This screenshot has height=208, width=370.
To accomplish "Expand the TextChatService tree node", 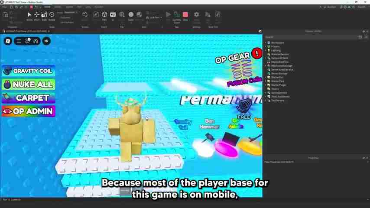I will click(266, 97).
